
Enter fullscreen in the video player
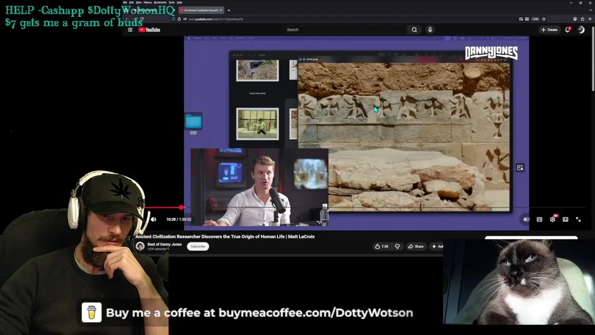point(578,220)
